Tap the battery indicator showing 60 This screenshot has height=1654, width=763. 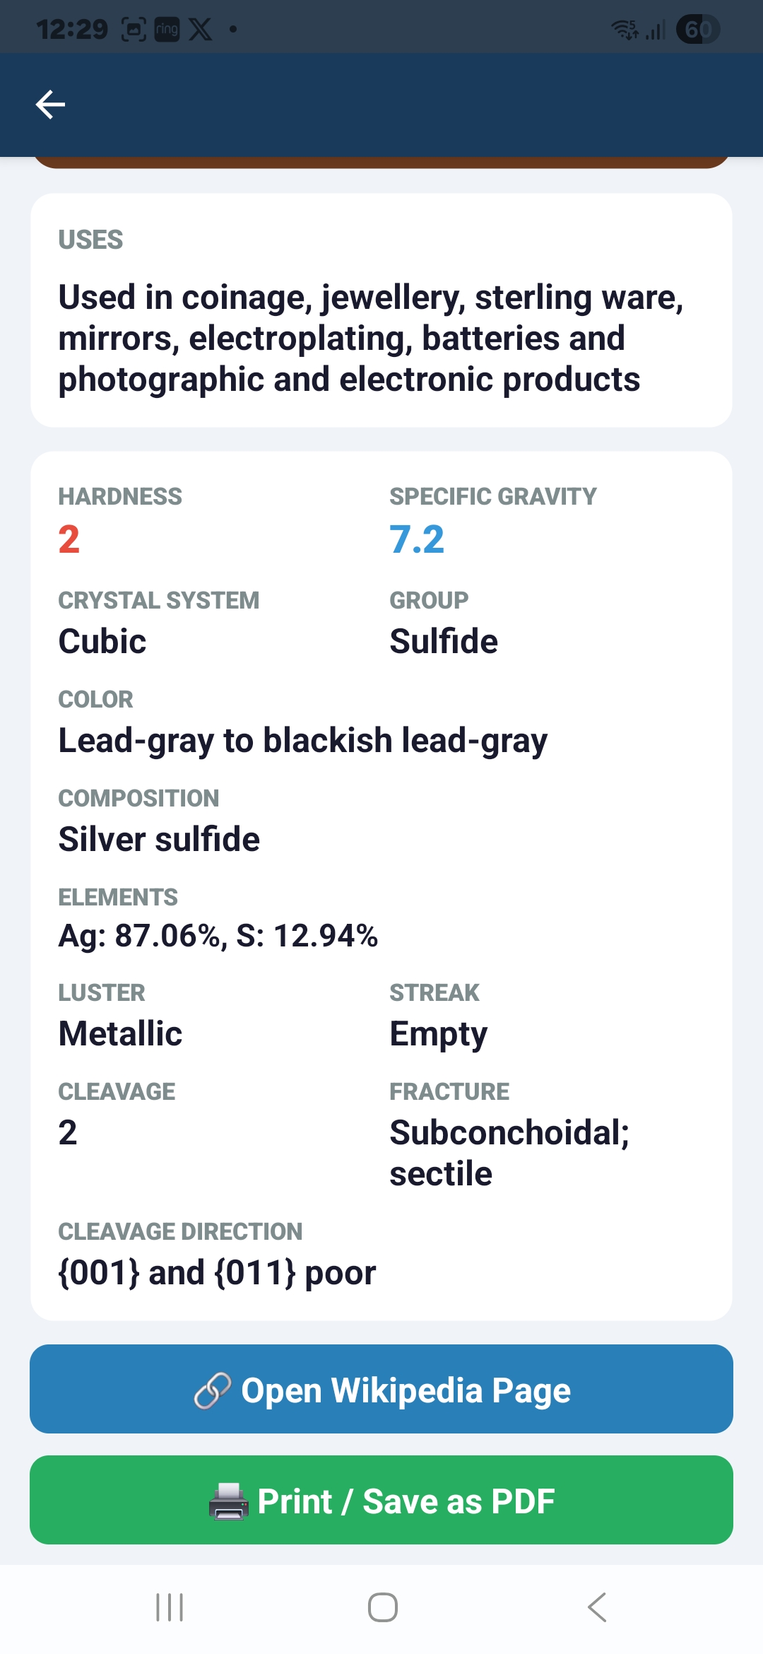pos(698,29)
